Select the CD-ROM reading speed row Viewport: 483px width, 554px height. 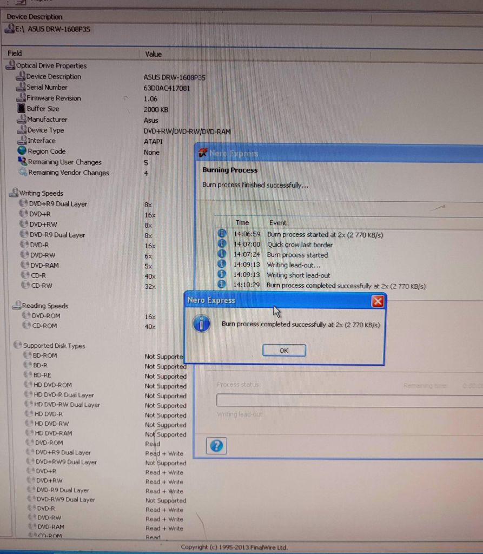tap(89, 326)
